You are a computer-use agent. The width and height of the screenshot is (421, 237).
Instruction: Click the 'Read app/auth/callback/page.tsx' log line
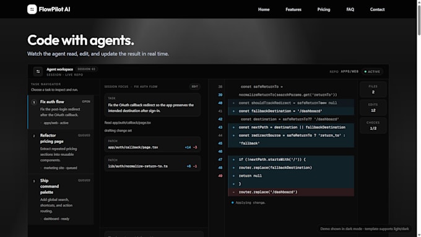pos(128,123)
